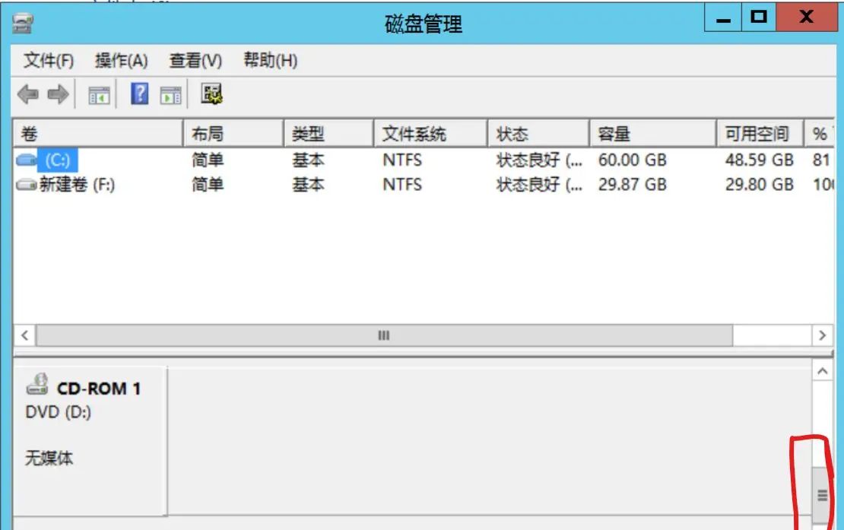Click the vertical scrollbar up arrow

point(823,371)
